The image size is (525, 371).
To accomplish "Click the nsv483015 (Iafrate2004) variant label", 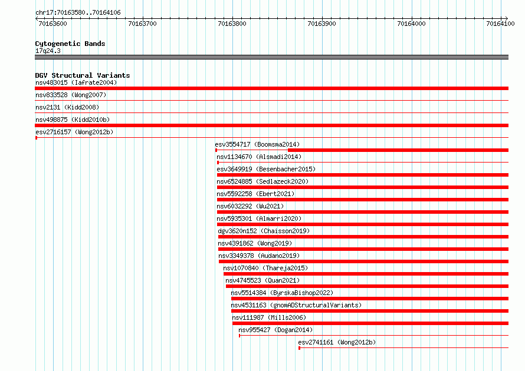I will coord(76,82).
